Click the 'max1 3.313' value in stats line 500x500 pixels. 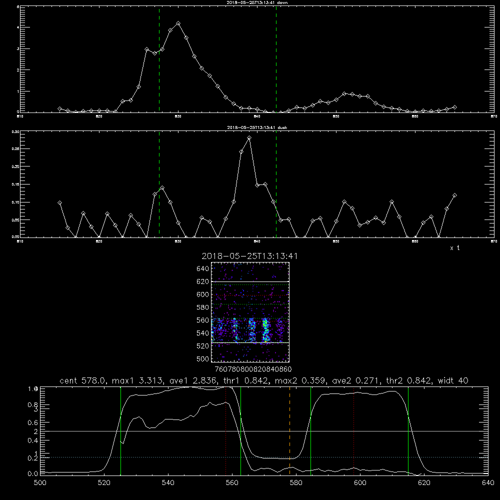[x=138, y=380]
